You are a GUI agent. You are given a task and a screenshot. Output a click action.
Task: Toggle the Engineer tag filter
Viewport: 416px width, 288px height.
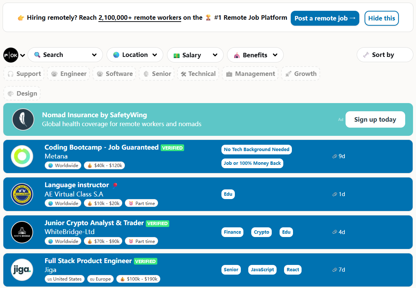[x=69, y=74]
